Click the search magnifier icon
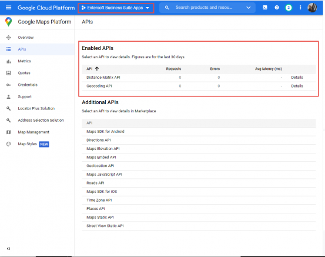 pos(167,8)
